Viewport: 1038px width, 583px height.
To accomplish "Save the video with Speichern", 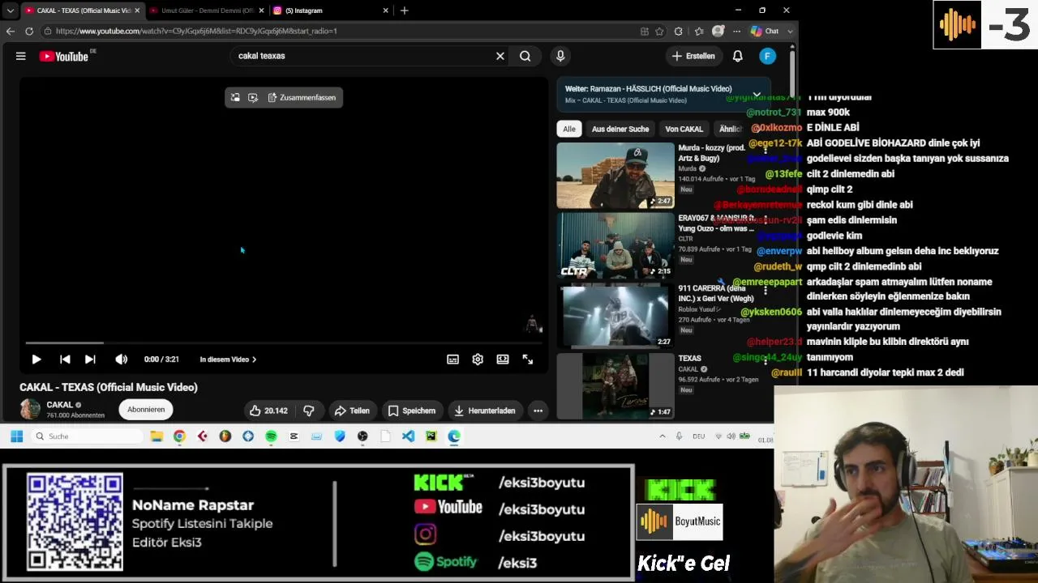I will 412,411.
